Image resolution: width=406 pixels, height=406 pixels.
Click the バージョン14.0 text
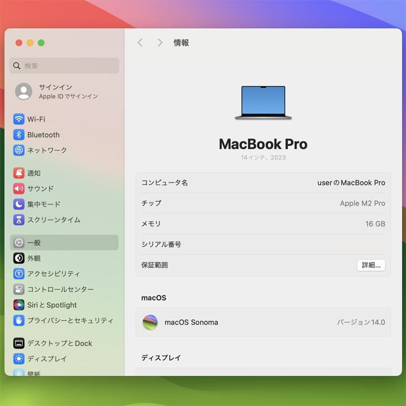point(361,322)
